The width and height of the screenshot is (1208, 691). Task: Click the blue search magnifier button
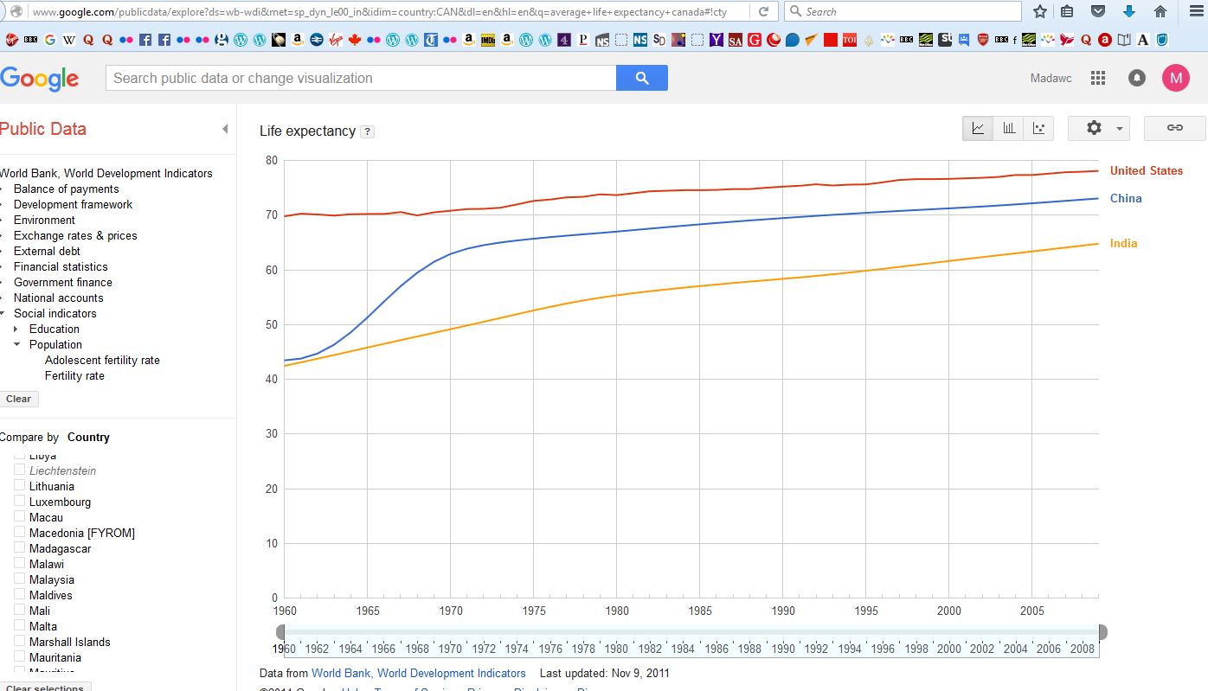(641, 78)
